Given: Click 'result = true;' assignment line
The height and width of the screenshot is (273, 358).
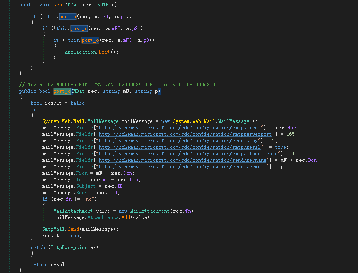Looking at the screenshot, I should [x=62, y=236].
